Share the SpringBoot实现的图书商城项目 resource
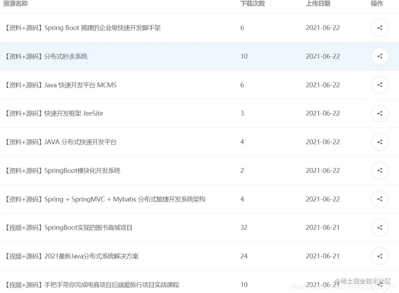This screenshot has height=293, width=399. [x=380, y=227]
